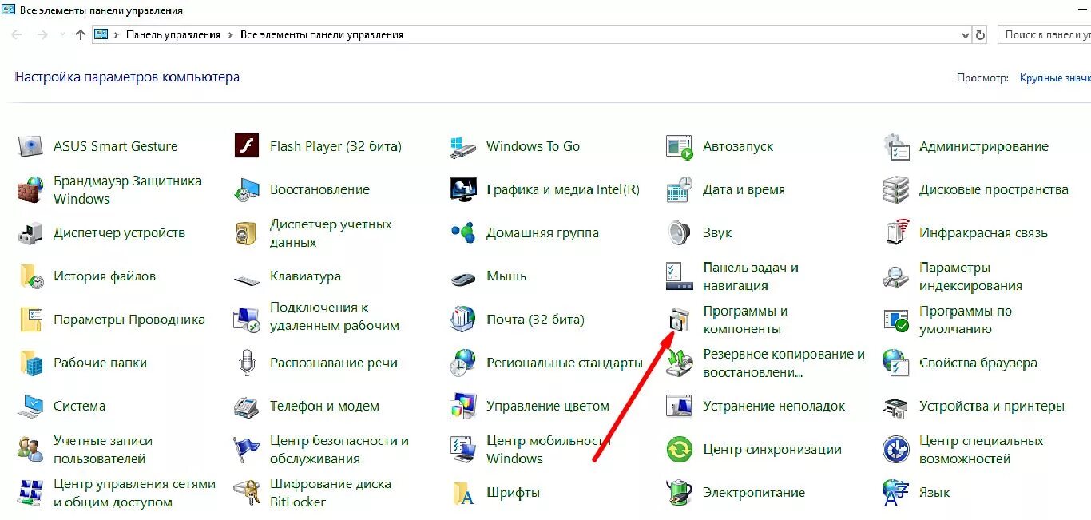This screenshot has width=1091, height=520.
Task: Open the Крупные значки view dropdown
Action: pyautogui.click(x=1054, y=77)
